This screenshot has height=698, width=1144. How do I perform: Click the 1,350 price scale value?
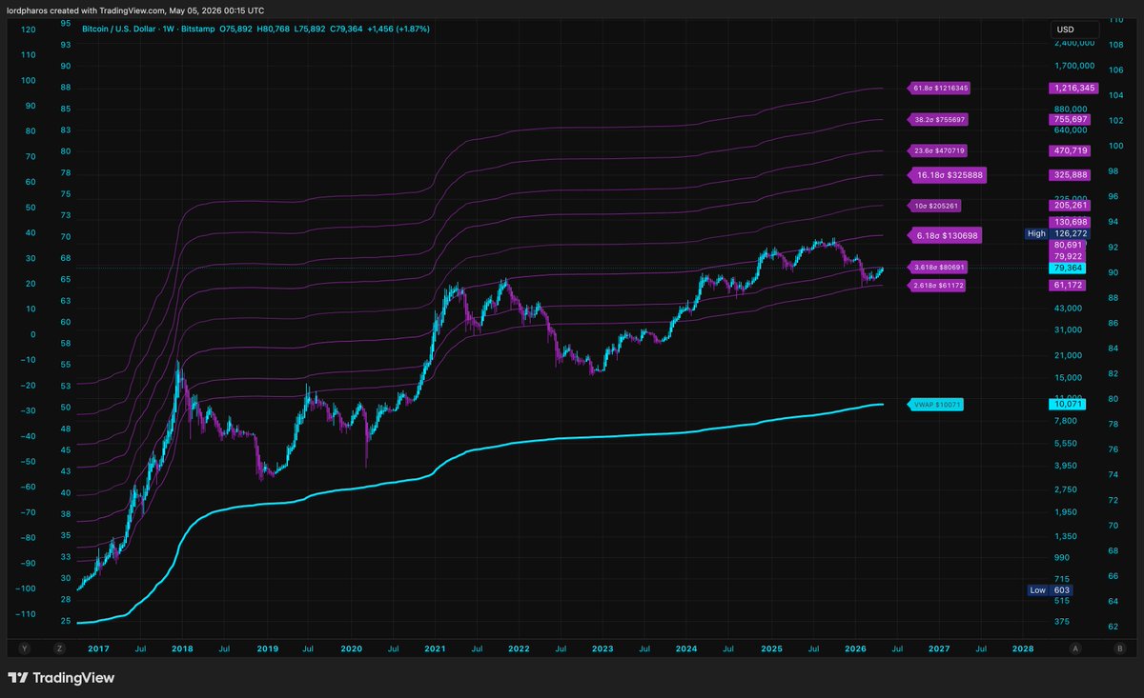pyautogui.click(x=1066, y=536)
